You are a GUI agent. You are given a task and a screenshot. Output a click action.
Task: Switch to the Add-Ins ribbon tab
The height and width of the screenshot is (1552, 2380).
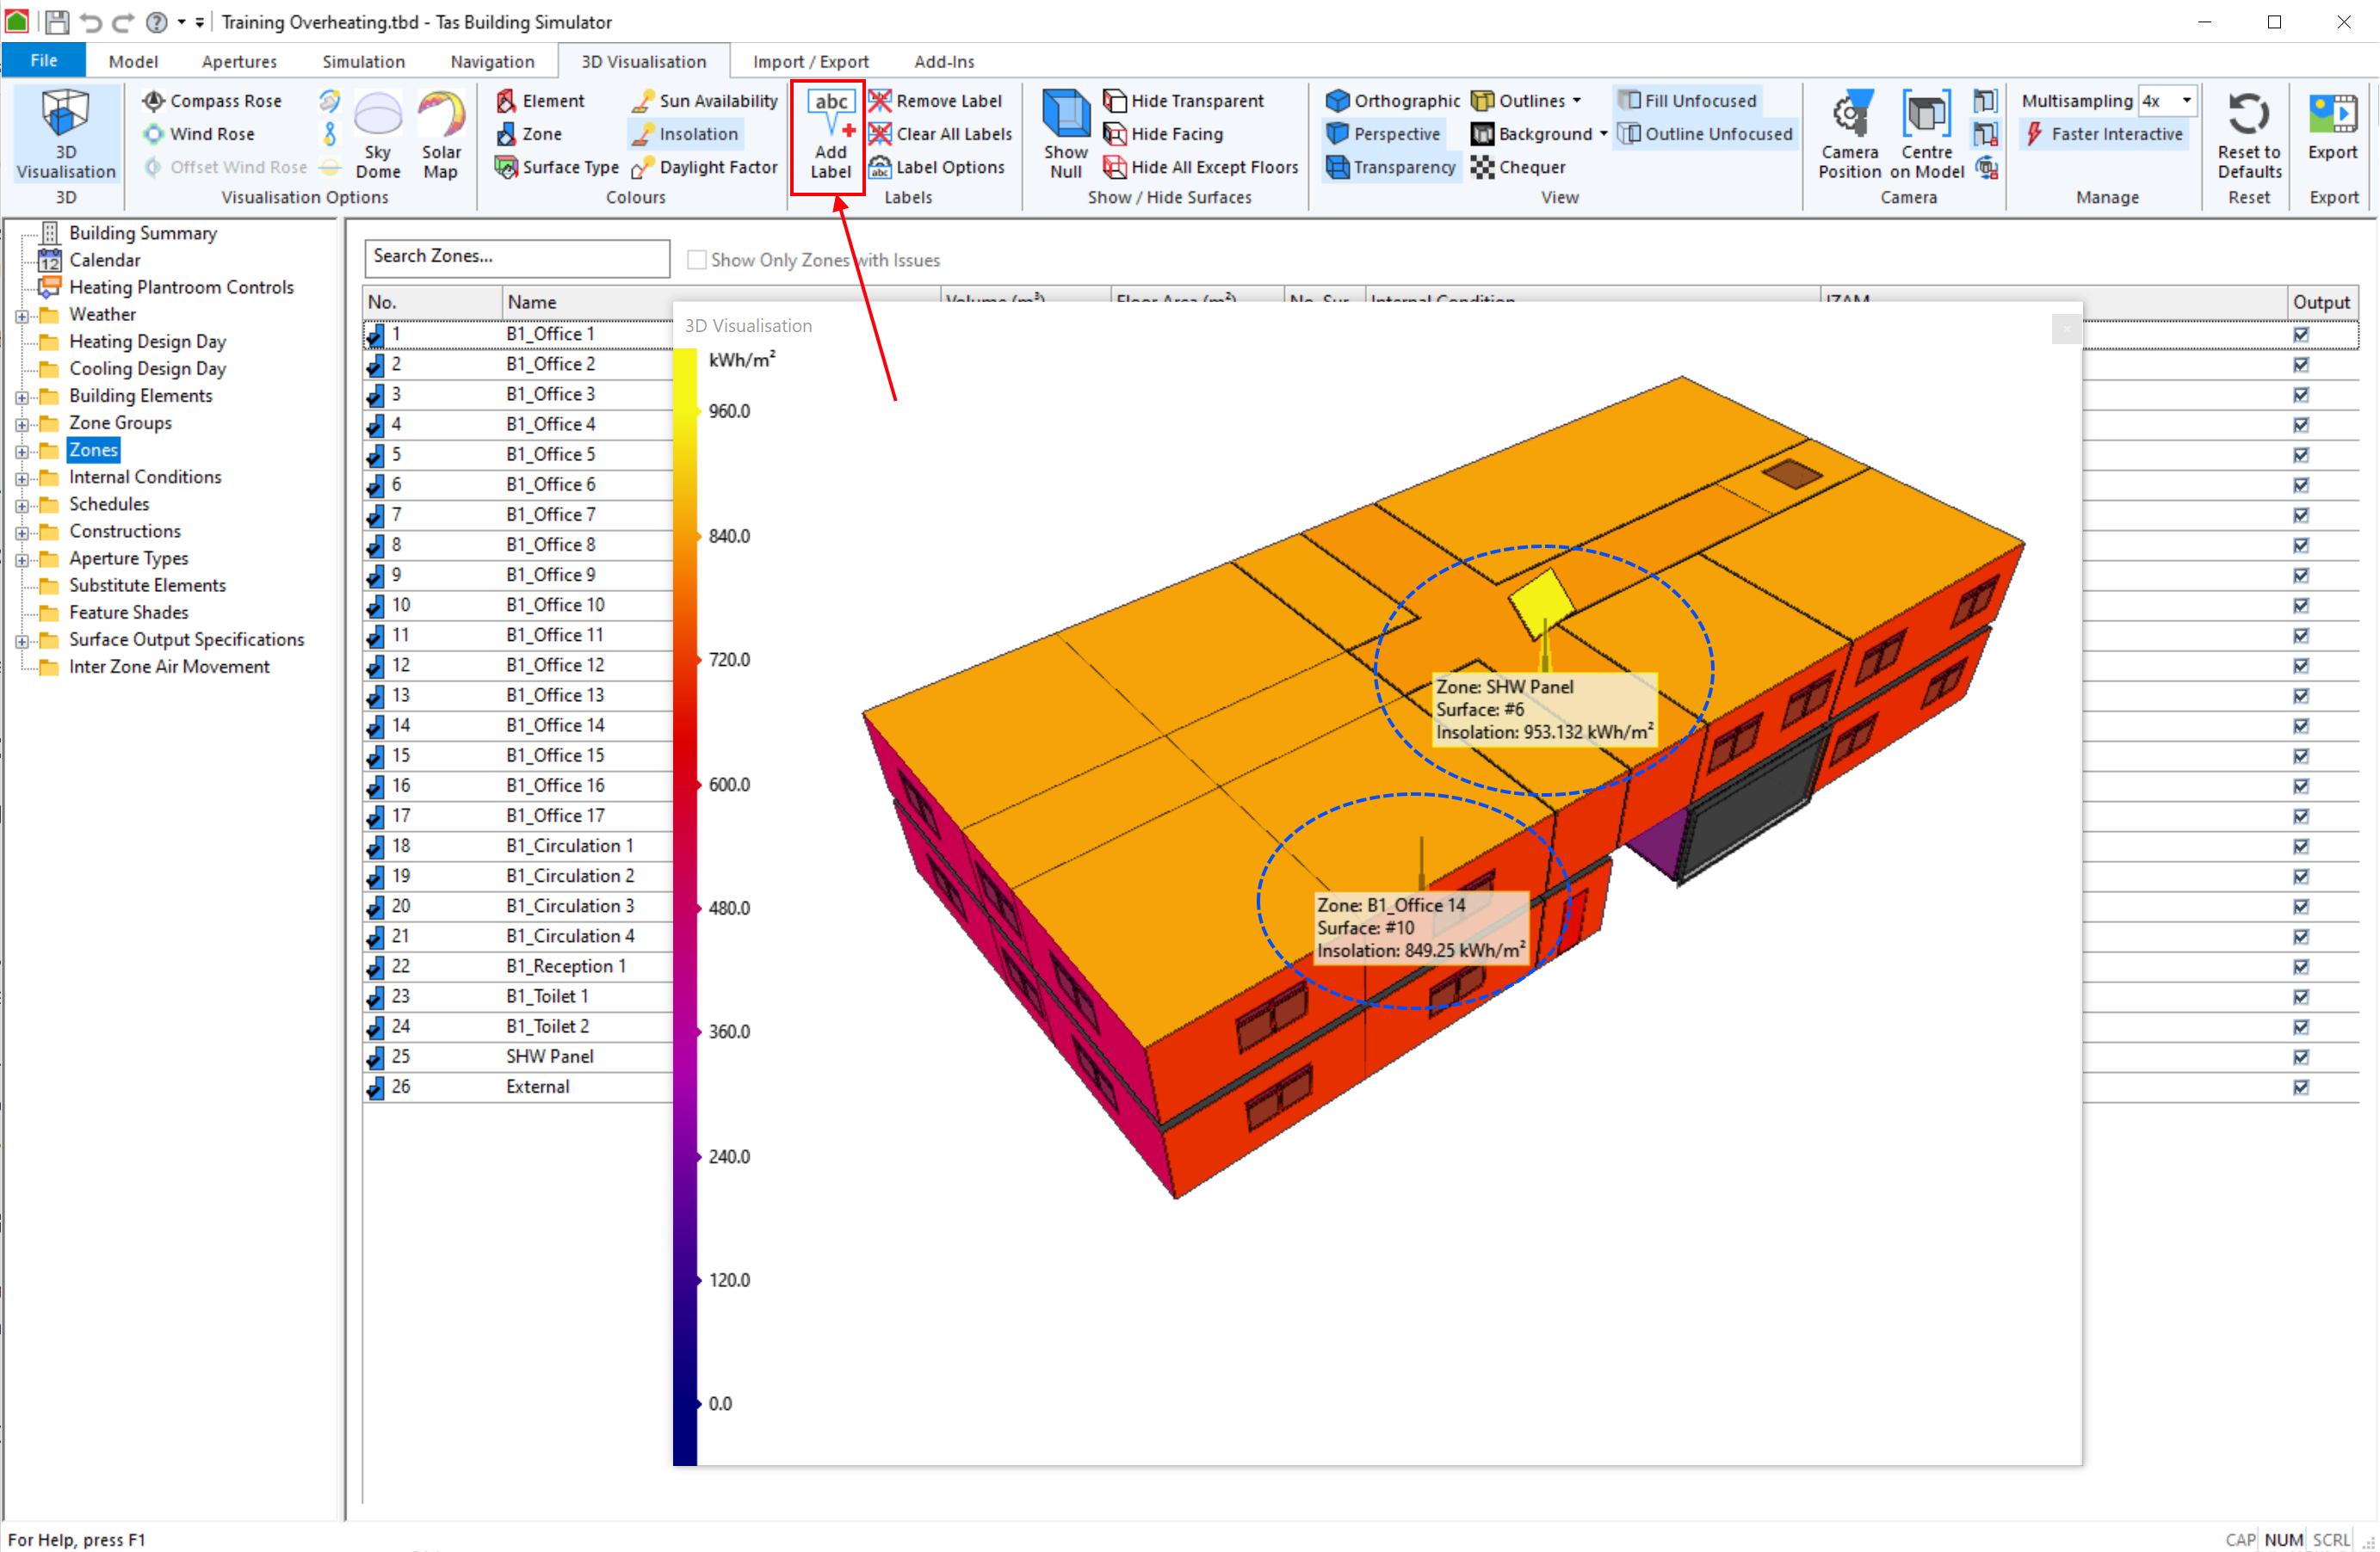(944, 61)
